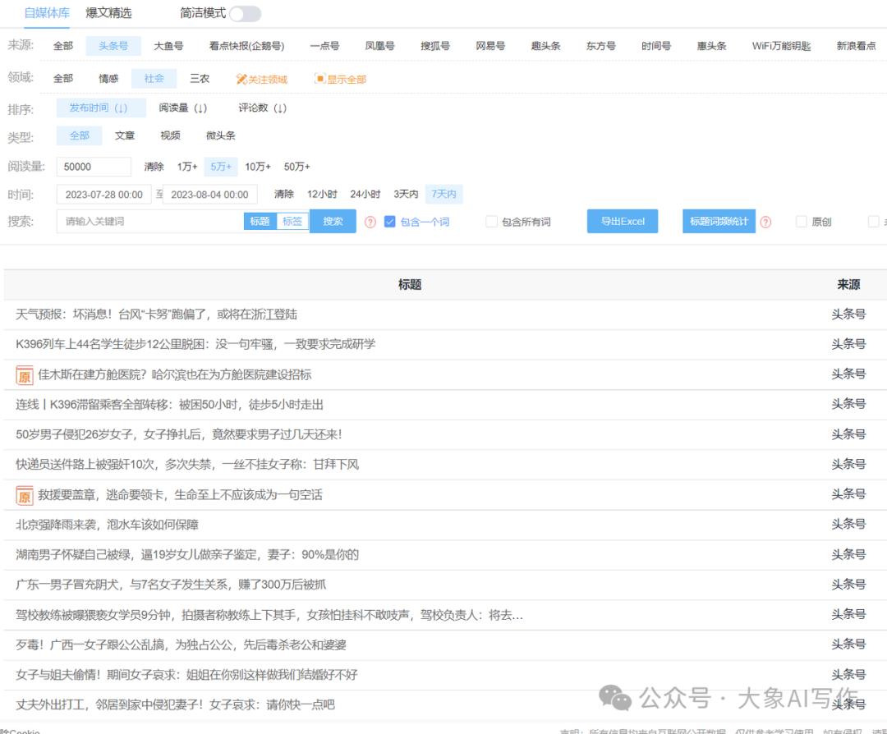The image size is (887, 734).
Task: Filter type to 文章
Action: point(125,135)
